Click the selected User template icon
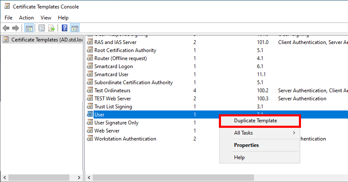The width and height of the screenshot is (348, 182). pos(90,114)
